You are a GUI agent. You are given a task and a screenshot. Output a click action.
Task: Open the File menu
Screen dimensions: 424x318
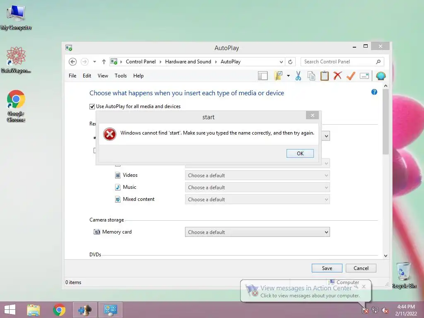[72, 76]
